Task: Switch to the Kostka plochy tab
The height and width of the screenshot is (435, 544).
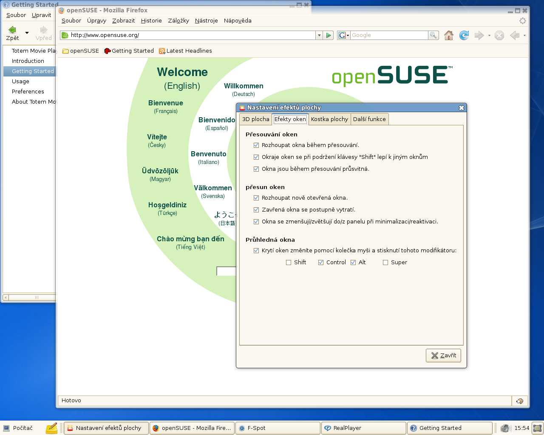Action: coord(329,119)
